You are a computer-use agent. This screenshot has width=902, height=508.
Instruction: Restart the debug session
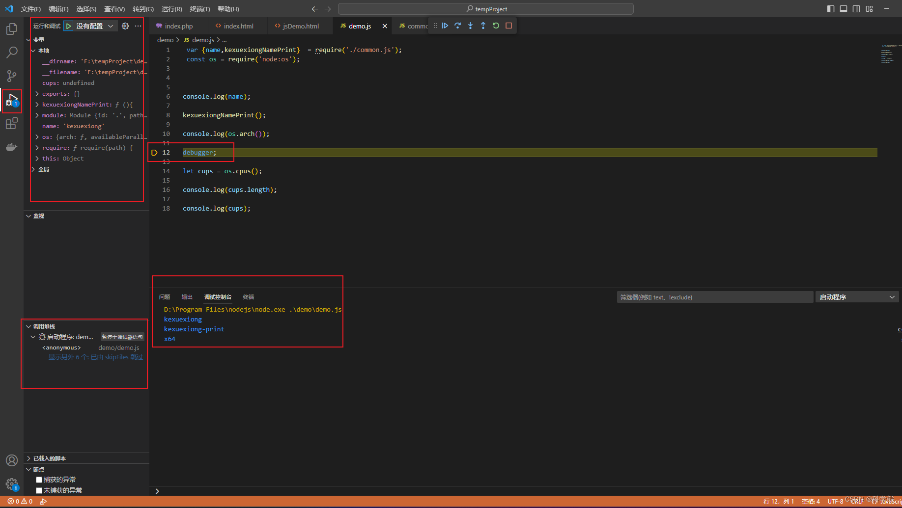tap(496, 26)
